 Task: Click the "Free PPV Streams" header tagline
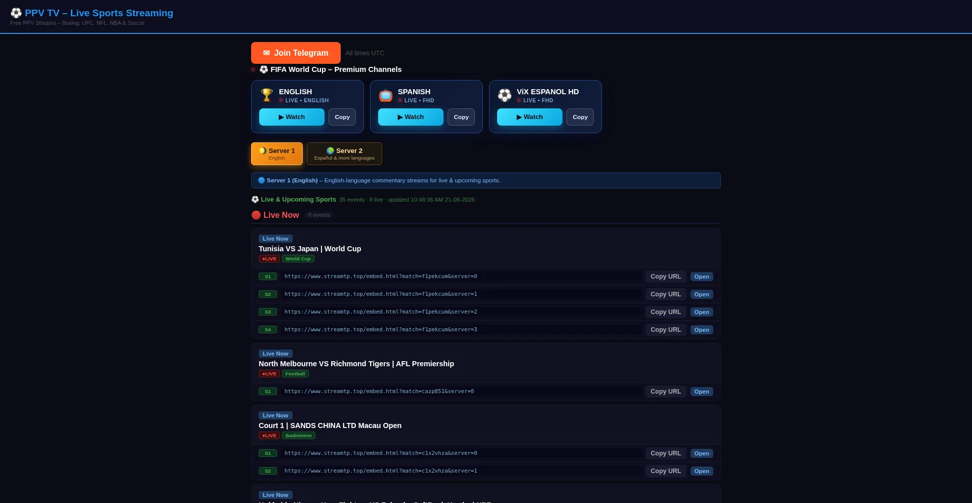77,23
